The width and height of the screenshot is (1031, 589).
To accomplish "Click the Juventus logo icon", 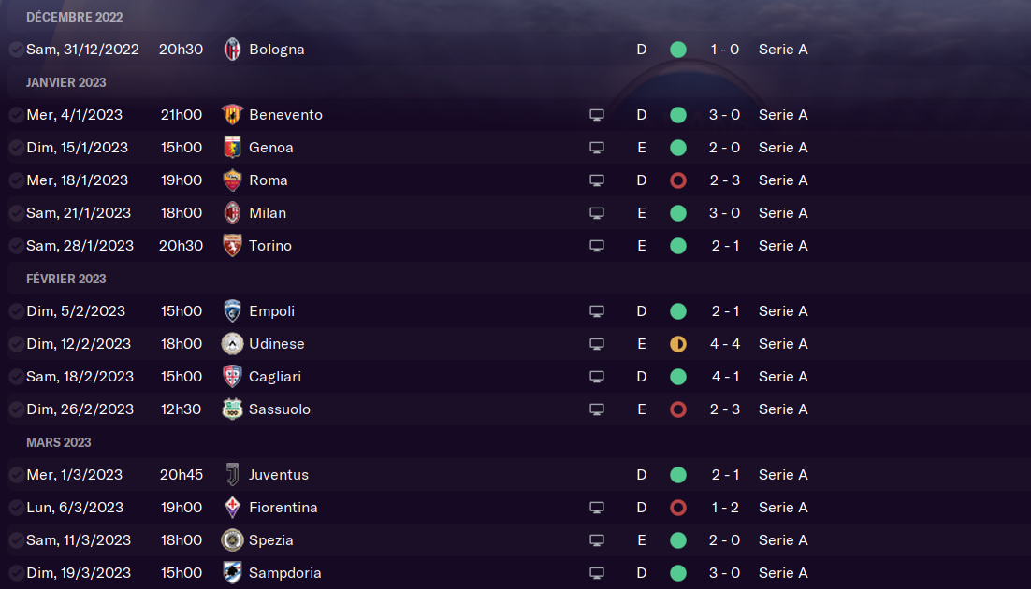I will tap(232, 475).
